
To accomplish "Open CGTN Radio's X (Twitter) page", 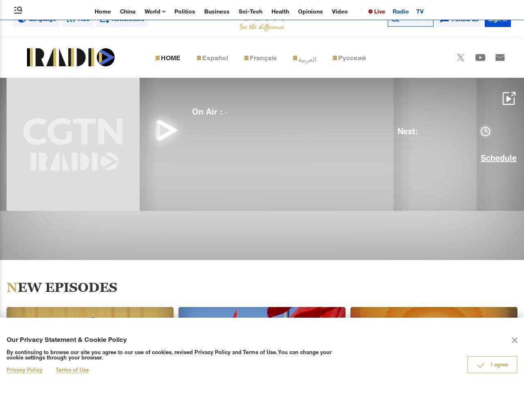I will [x=461, y=58].
